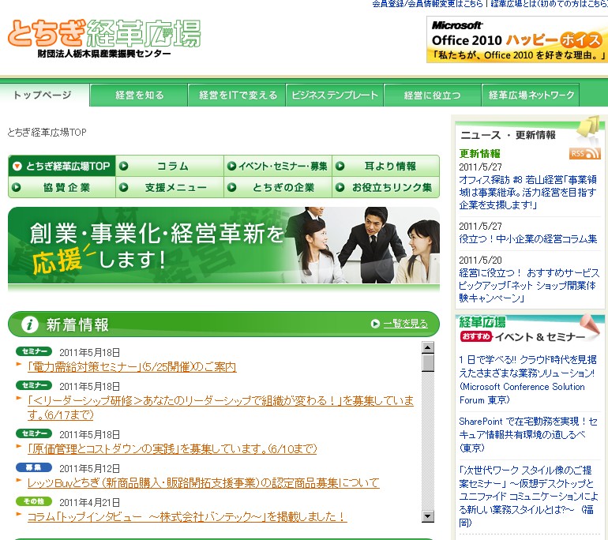608x540 pixels.
Task: Click the orange RSS feed icon
Action: point(584,153)
